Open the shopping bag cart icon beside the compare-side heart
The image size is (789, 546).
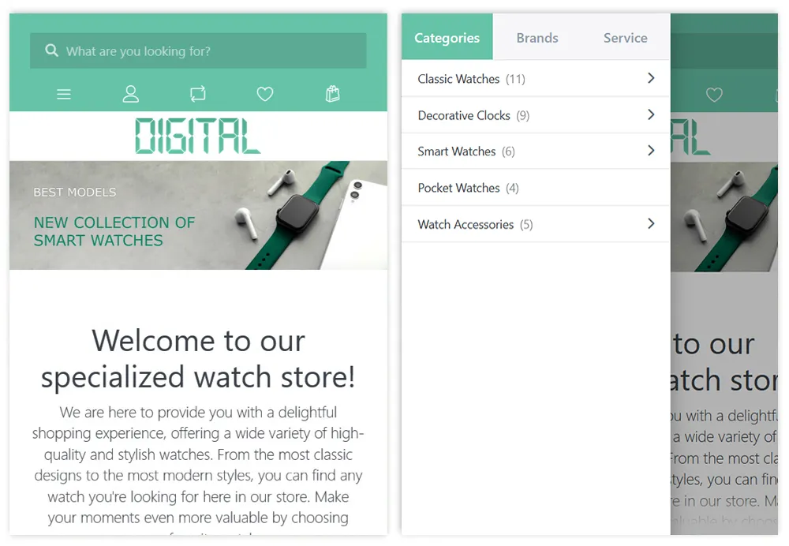pos(332,95)
